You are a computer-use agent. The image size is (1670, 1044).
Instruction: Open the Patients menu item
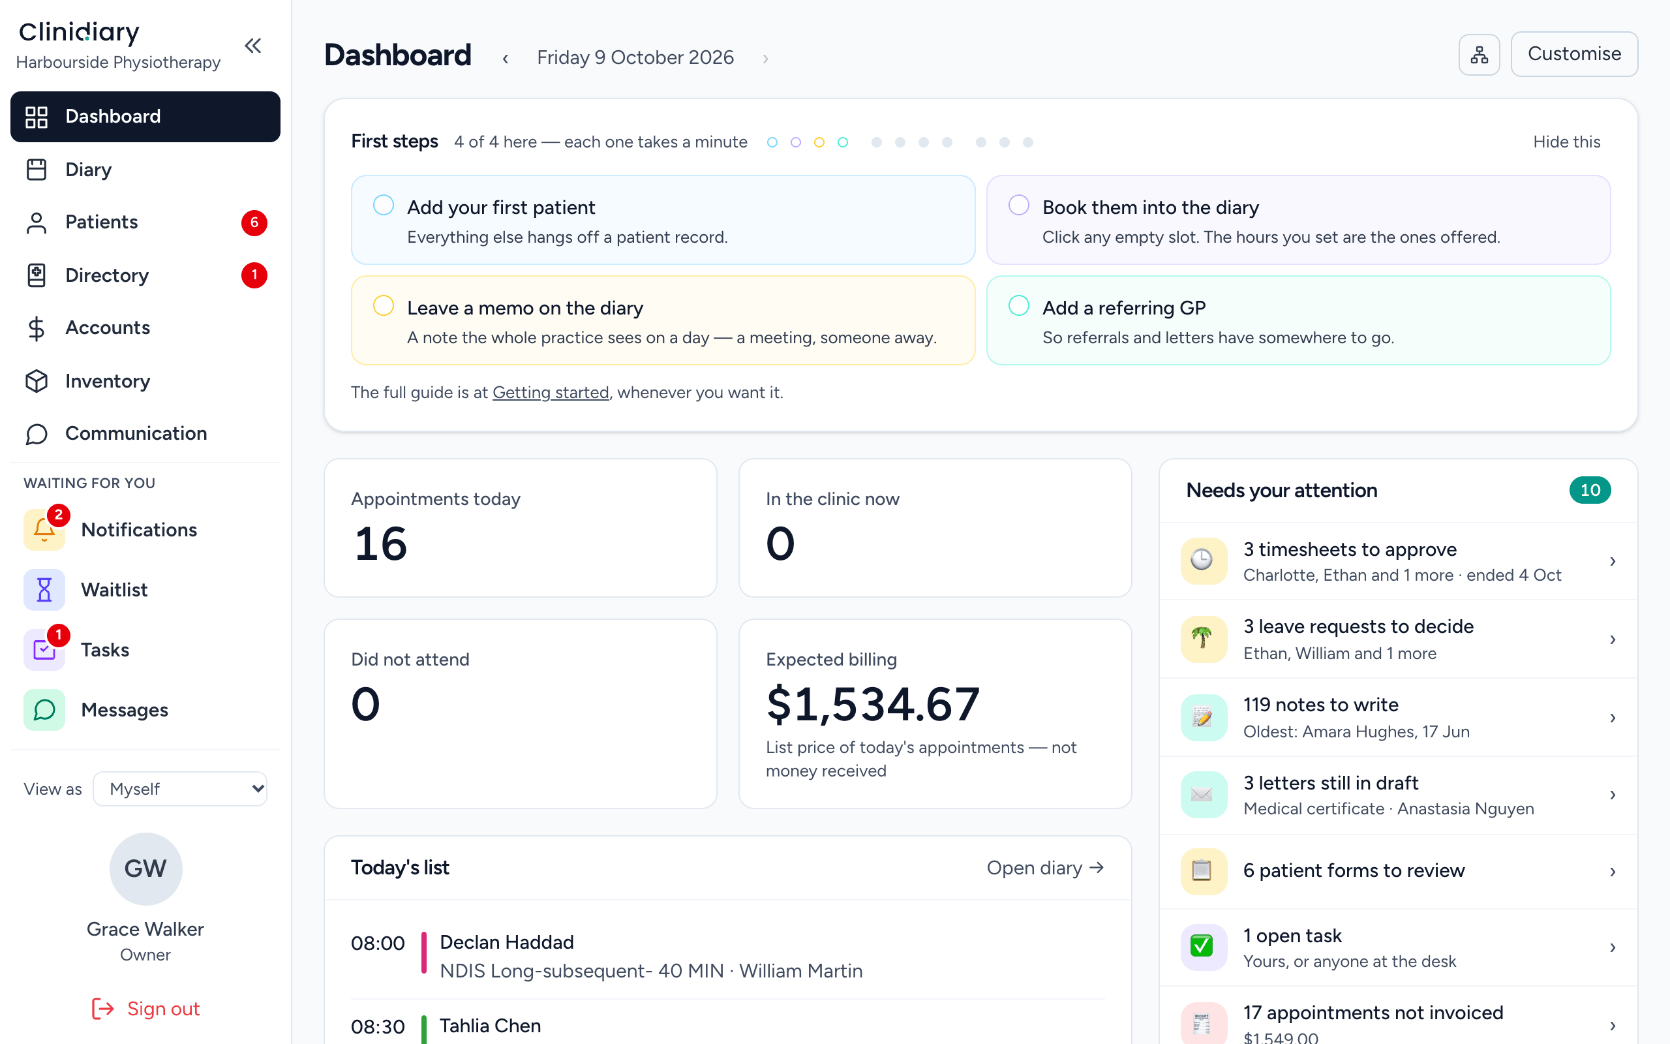tap(145, 223)
